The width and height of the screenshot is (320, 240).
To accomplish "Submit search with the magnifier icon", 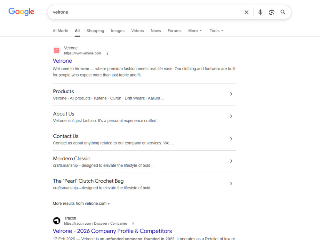I will pos(283,12).
